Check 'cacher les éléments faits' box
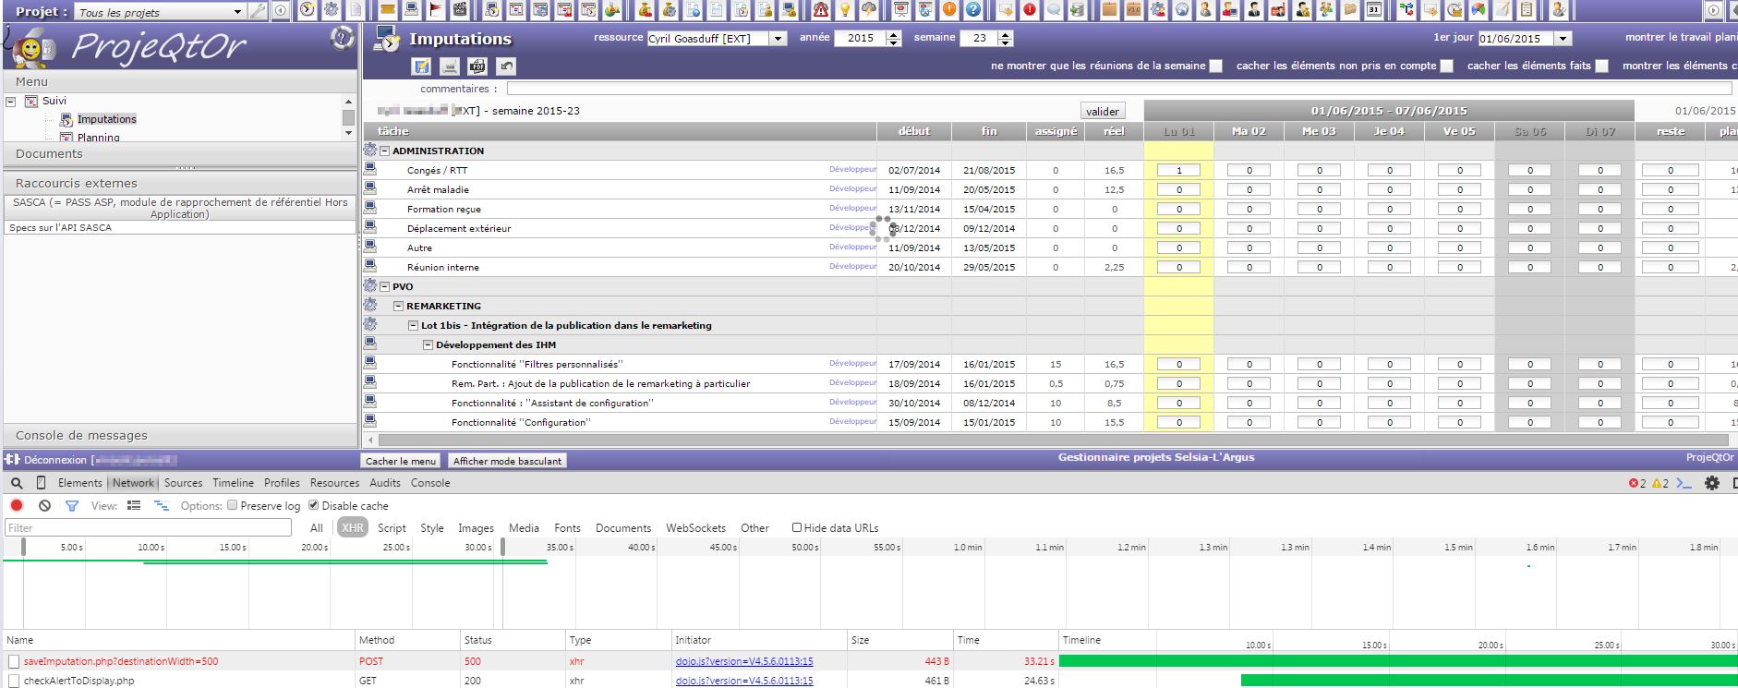Screen dimensions: 1738x688 tap(1601, 66)
